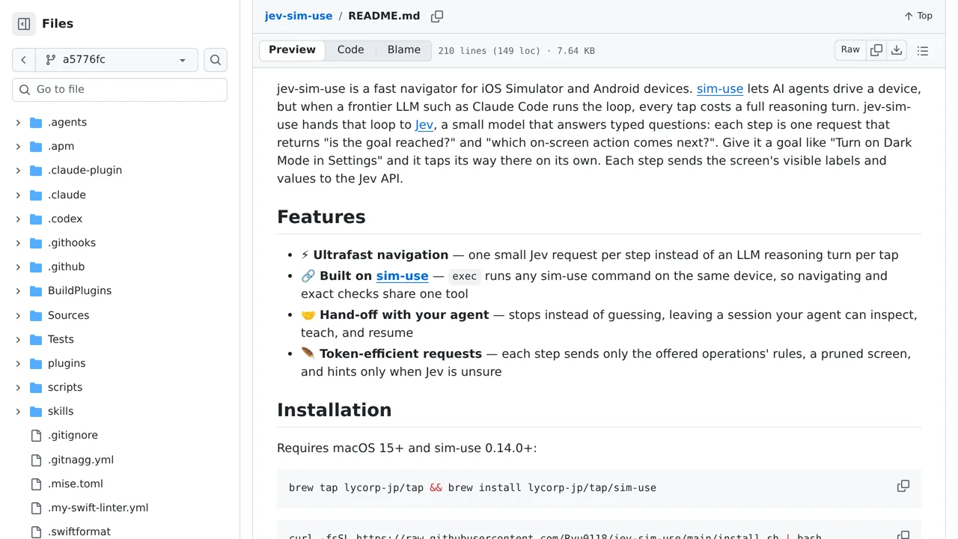This screenshot has height=539, width=958.
Task: Download the raw file icon
Action: (897, 50)
